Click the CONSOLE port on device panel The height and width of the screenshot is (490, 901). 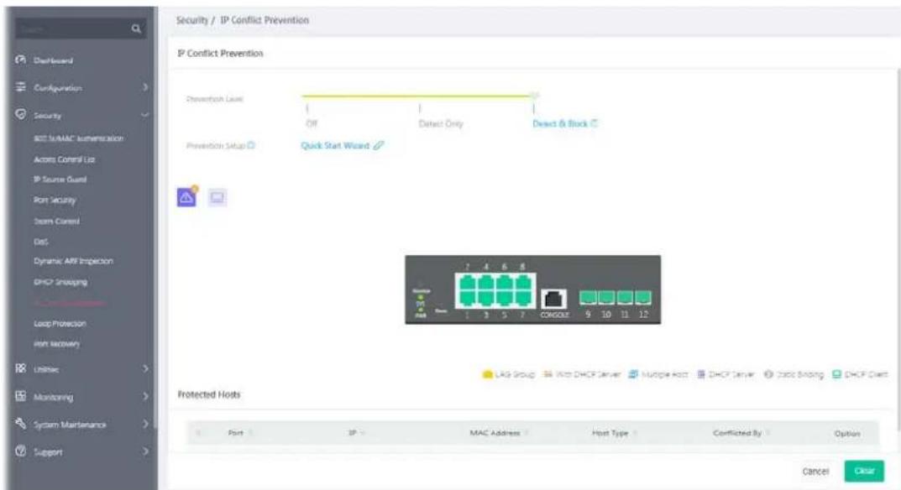553,299
